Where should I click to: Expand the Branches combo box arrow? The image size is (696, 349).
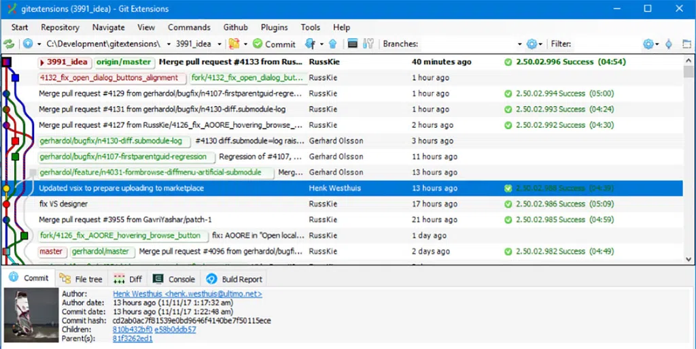519,44
